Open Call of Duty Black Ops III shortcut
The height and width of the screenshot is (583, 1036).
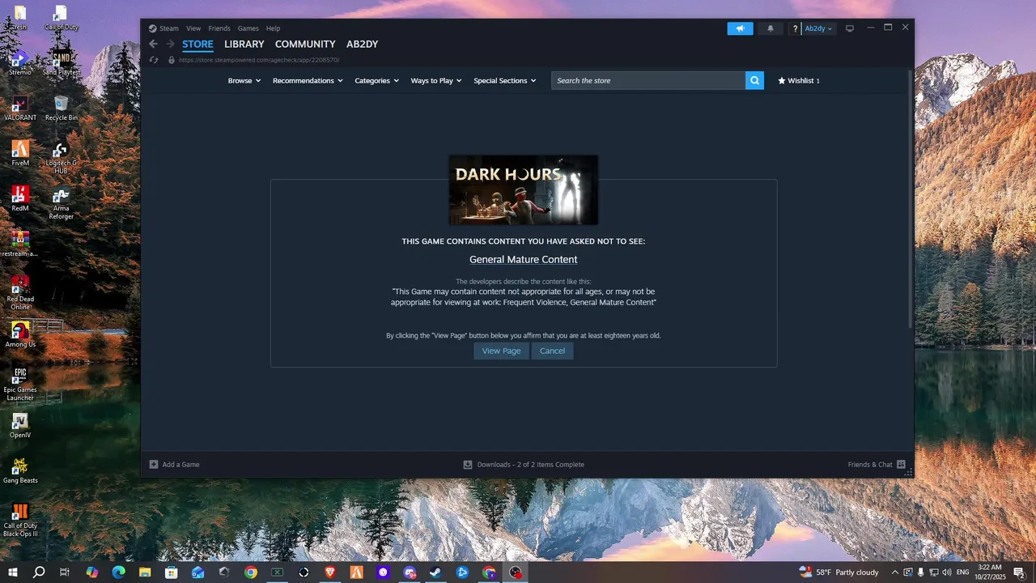tap(20, 521)
